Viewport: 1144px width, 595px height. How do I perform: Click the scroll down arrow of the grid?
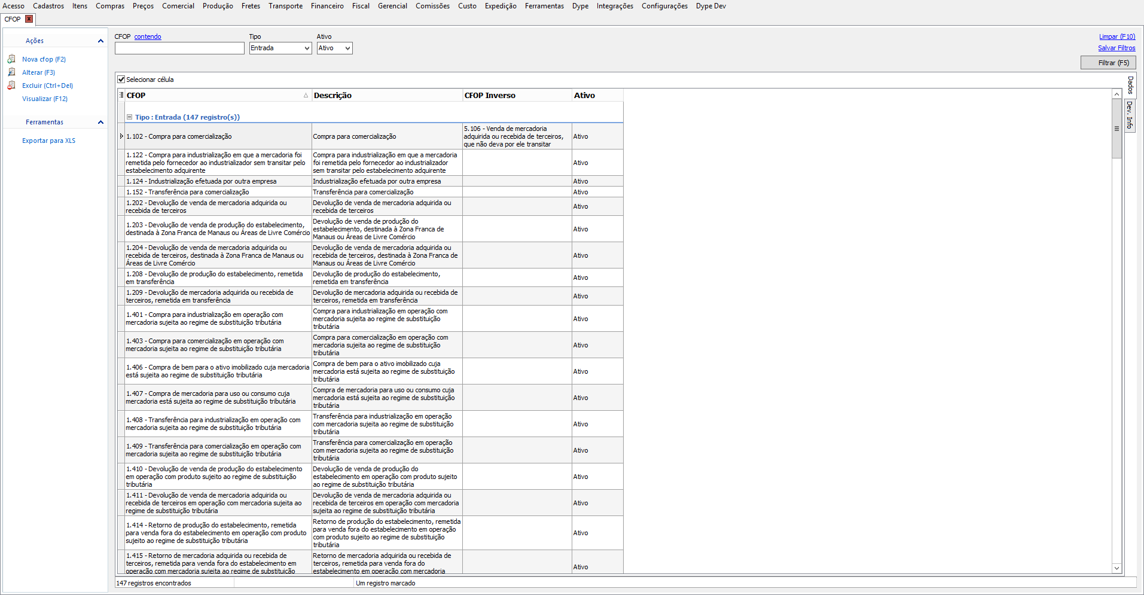[1116, 568]
